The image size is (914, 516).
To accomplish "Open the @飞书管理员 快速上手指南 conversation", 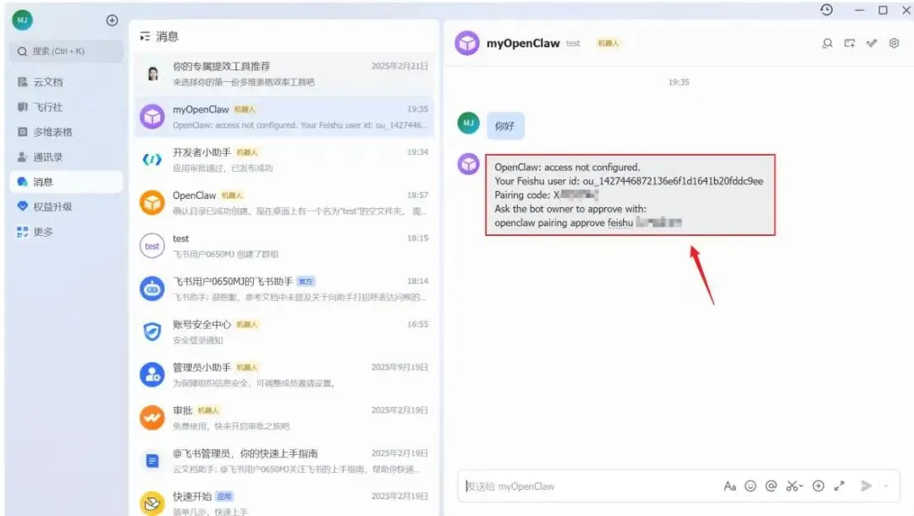I will click(284, 461).
